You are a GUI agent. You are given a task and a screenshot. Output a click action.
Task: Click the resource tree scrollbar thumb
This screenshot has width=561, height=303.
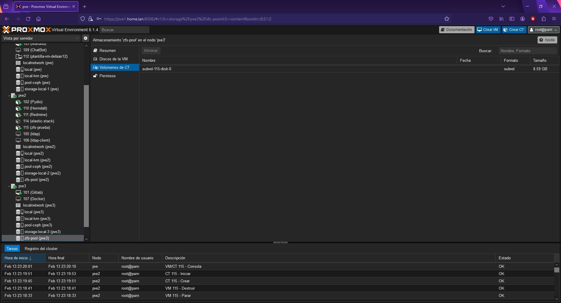(86, 156)
